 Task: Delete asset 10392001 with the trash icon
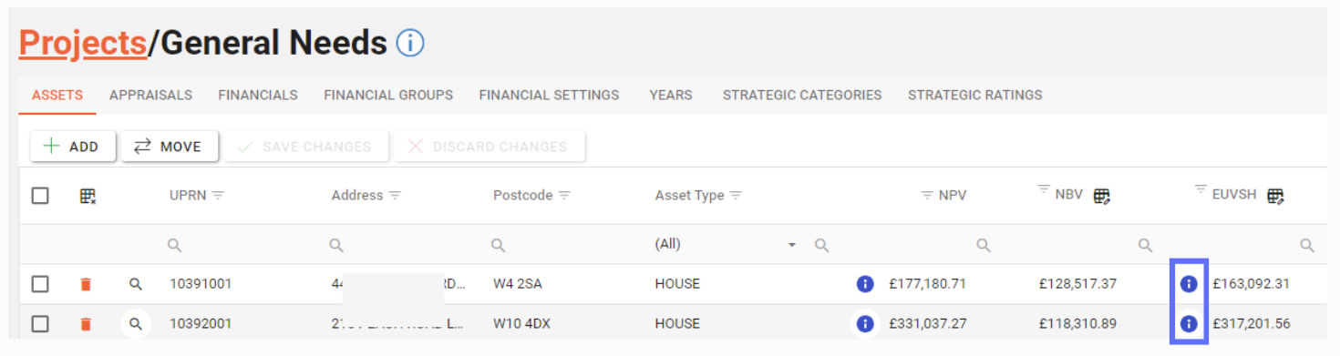[86, 324]
